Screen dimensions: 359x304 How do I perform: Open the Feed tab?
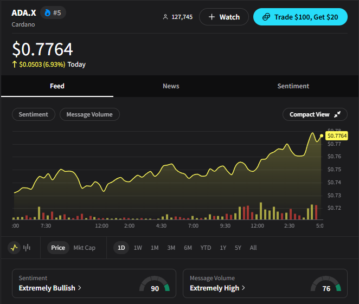[x=57, y=86]
